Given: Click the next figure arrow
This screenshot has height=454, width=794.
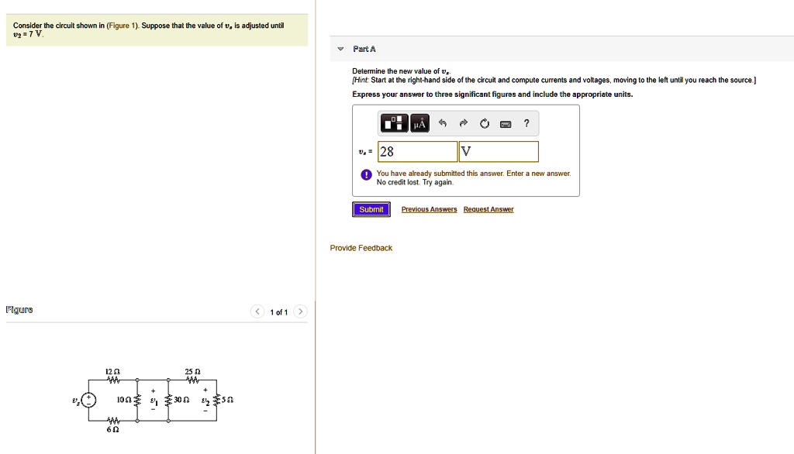Looking at the screenshot, I should 300,311.
